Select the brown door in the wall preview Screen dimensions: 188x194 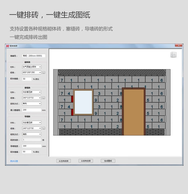[x=133, y=112]
